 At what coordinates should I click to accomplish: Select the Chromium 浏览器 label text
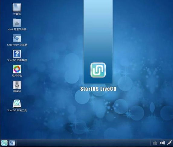coord(17,45)
